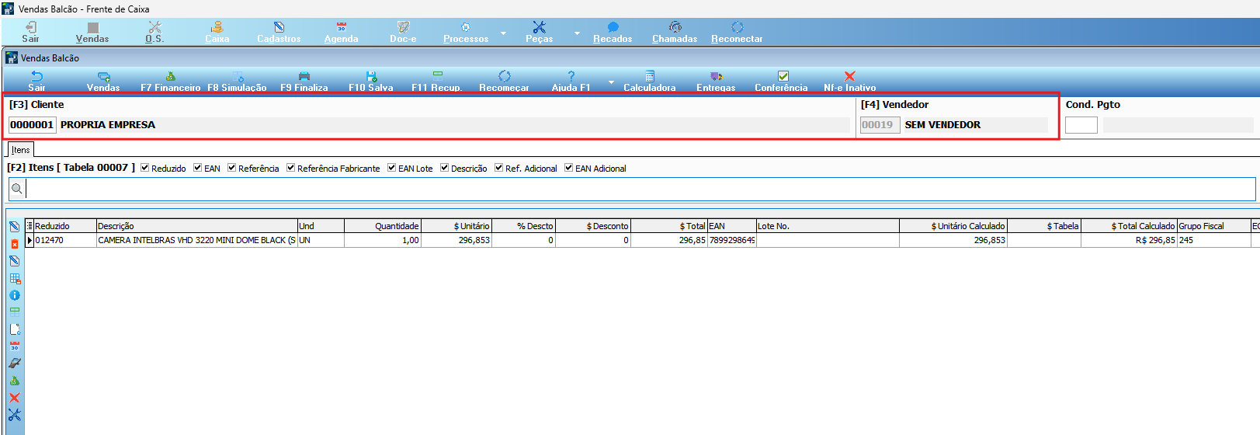Toggle the EAN Lote checkbox
This screenshot has width=1260, height=435.
(391, 168)
